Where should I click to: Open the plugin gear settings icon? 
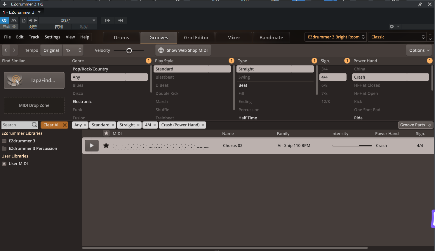(392, 26)
